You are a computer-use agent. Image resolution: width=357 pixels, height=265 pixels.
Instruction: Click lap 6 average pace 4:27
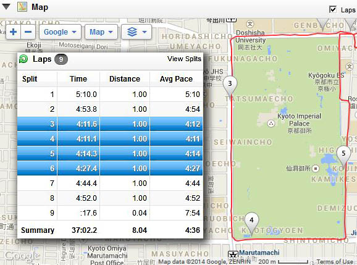[x=193, y=168]
